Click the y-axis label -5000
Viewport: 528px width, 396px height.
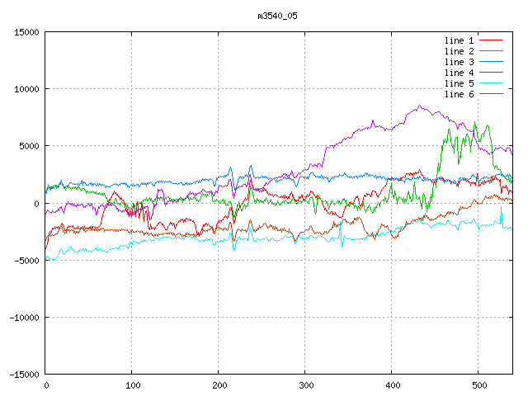tap(26, 261)
